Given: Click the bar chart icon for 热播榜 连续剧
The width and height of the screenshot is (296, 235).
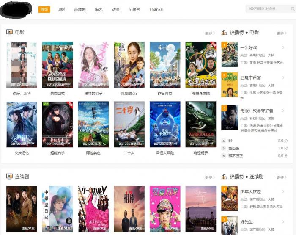Looking at the screenshot, I should coord(224,177).
